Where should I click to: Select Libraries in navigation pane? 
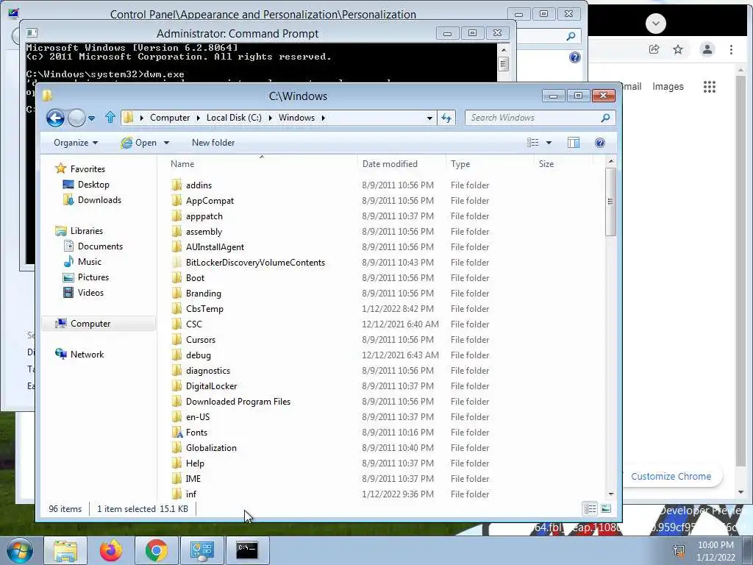tap(87, 231)
